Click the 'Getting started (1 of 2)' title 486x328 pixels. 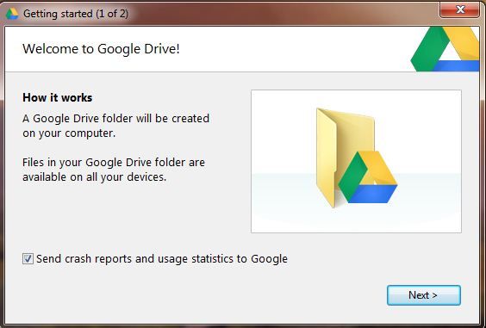click(76, 14)
